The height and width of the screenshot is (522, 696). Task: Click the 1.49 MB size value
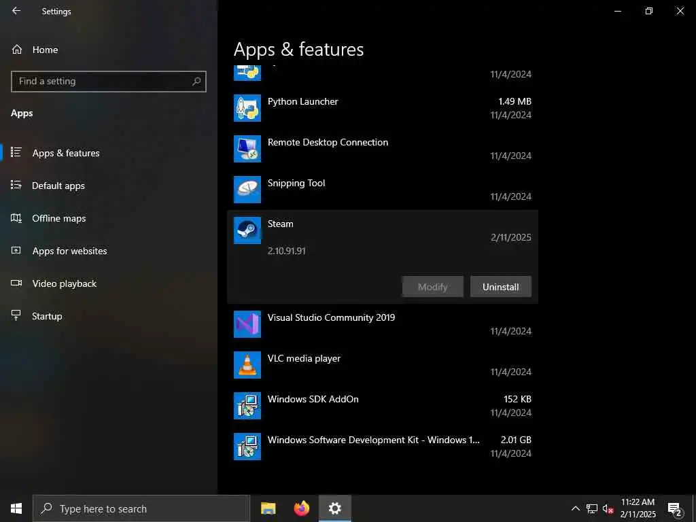coord(515,101)
